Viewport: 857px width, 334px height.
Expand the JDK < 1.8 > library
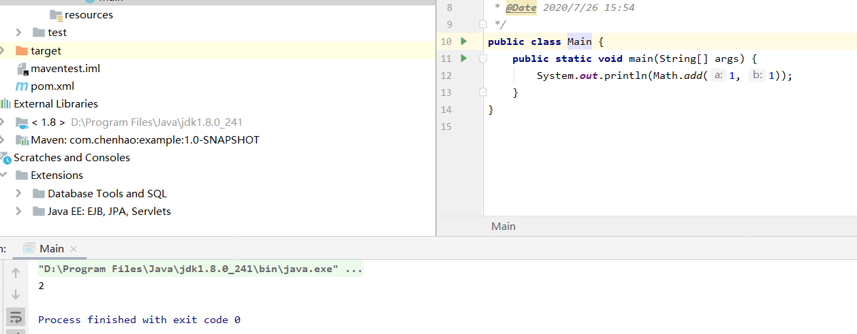pos(3,122)
